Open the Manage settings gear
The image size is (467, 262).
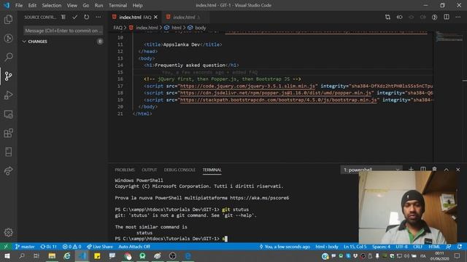pyautogui.click(x=8, y=232)
